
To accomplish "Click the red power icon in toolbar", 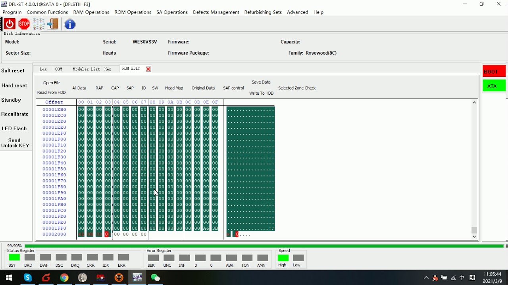I will click(10, 24).
